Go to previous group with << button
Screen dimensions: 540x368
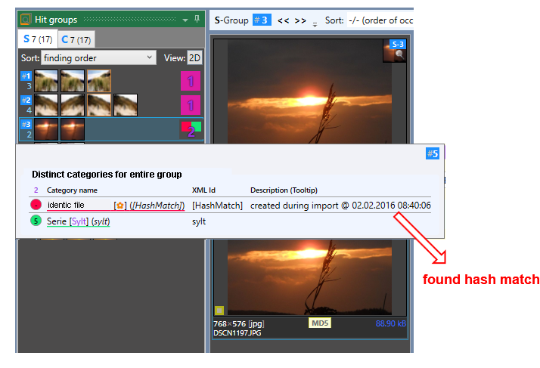[x=284, y=20]
